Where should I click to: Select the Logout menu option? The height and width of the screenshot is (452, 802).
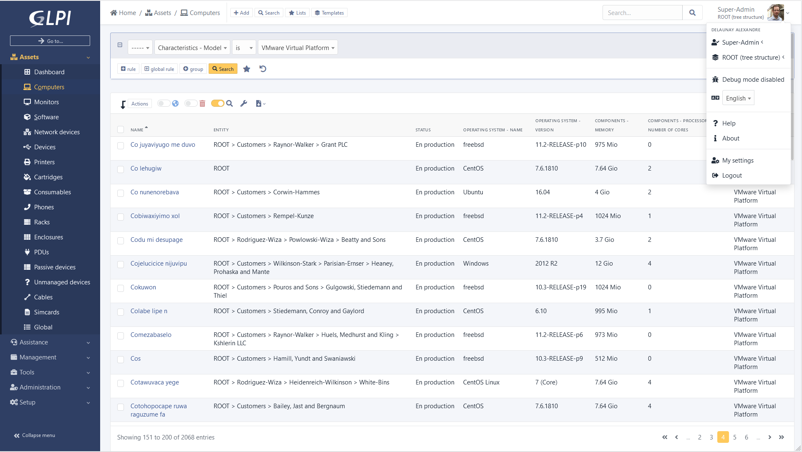[732, 176]
